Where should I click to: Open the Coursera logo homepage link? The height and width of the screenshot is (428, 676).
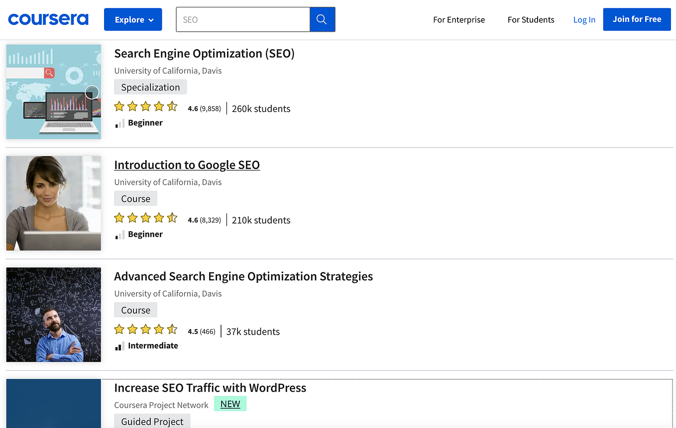coord(48,19)
